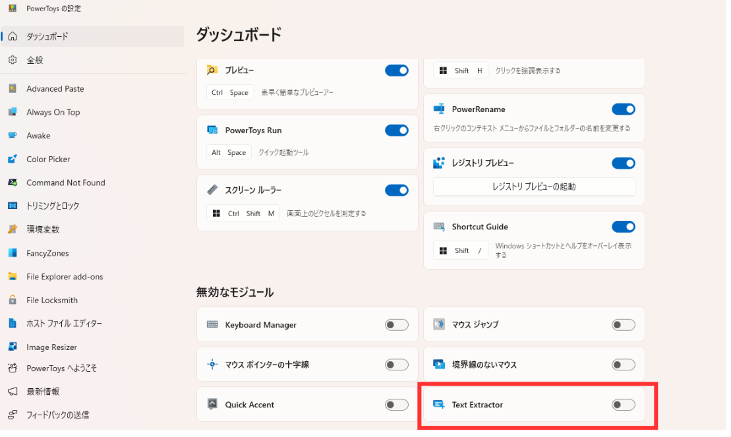Disable the PowerToys Run toggle
This screenshot has height=437, width=731.
pyautogui.click(x=397, y=130)
